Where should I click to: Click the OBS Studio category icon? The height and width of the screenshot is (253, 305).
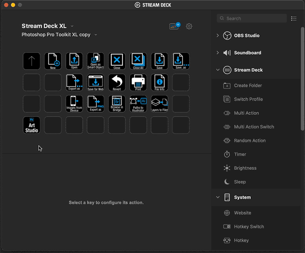click(x=227, y=35)
